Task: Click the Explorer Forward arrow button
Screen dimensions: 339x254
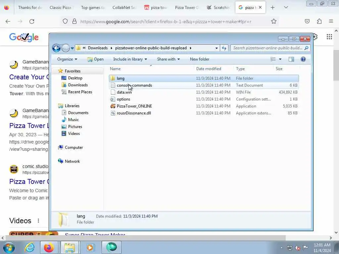Action: 66,48
